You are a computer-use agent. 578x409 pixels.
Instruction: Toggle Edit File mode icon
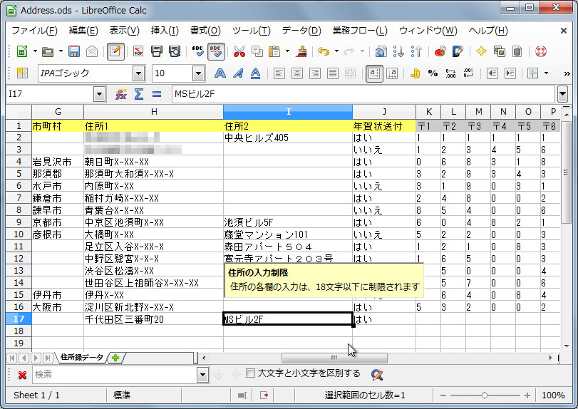pos(115,51)
